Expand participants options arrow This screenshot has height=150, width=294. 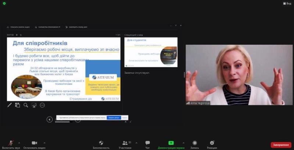(x=136, y=143)
